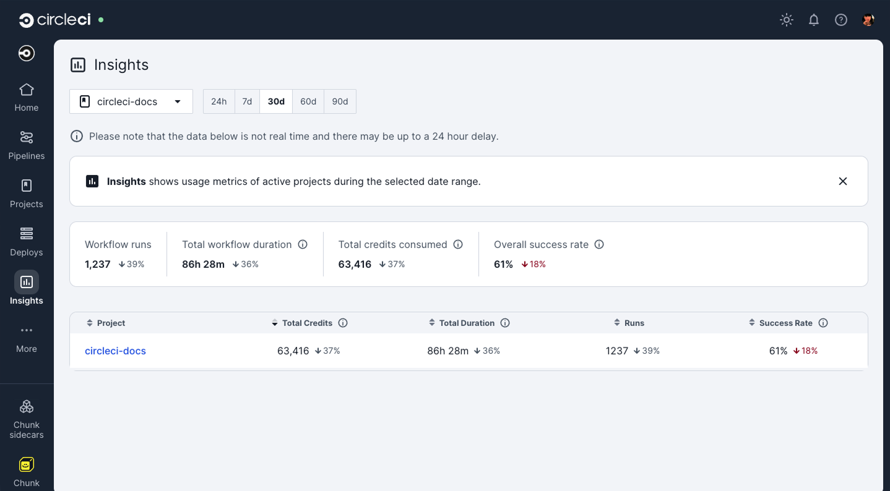
Task: Click the organization circle icon in sidebar
Action: pyautogui.click(x=27, y=54)
